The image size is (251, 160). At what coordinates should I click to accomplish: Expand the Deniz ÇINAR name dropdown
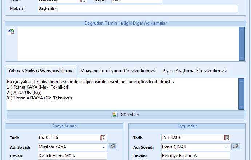pos(227,147)
